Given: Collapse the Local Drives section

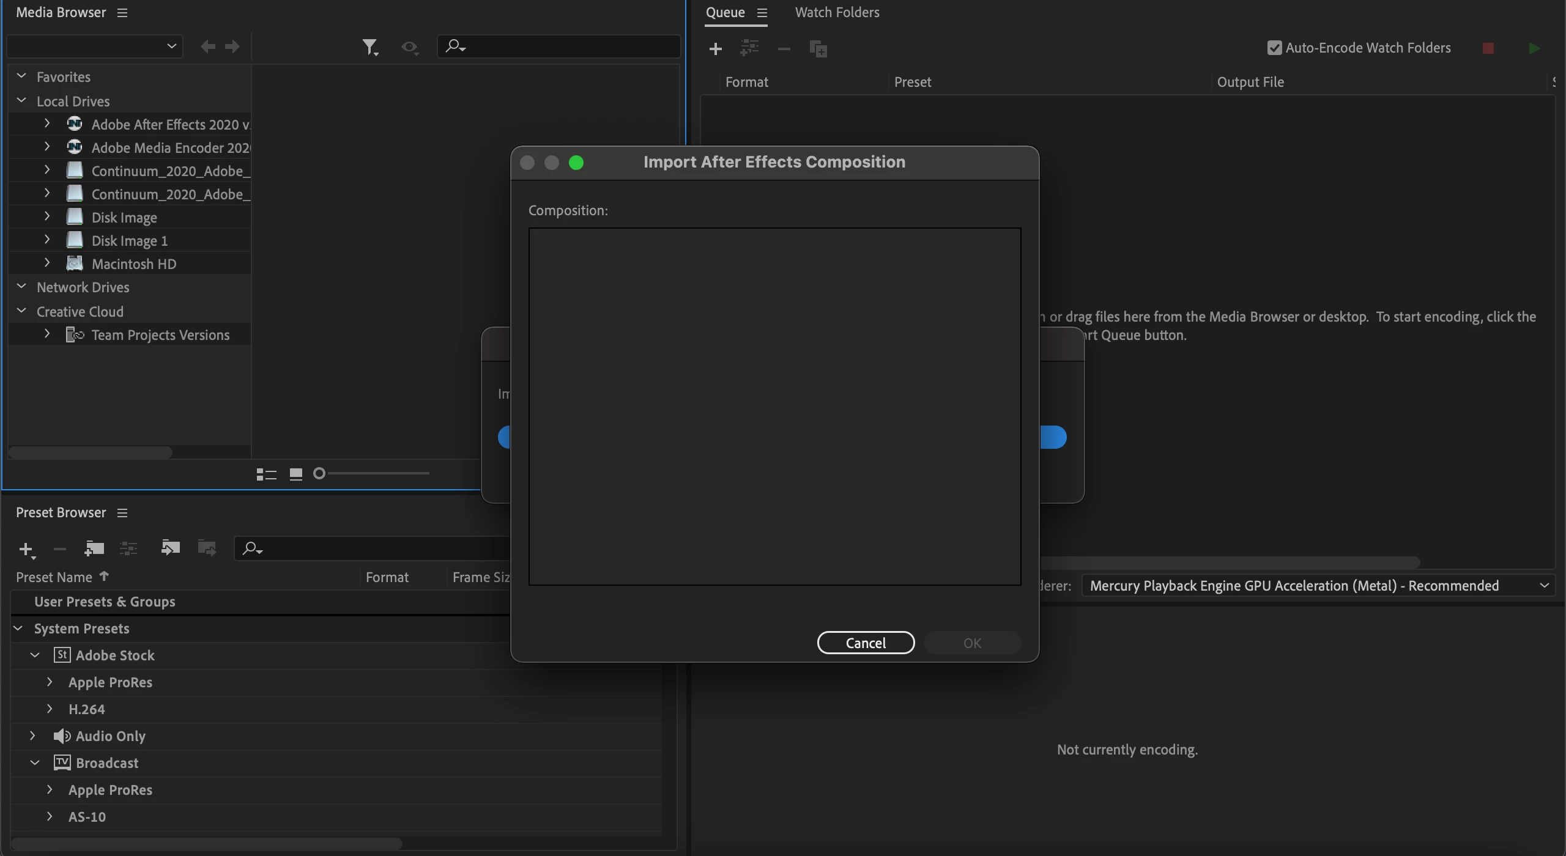Looking at the screenshot, I should click(x=21, y=101).
